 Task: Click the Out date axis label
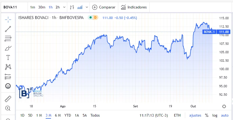[x=193, y=106]
